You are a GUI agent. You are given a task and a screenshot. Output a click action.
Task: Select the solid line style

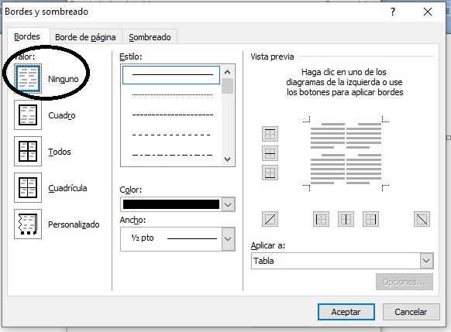coord(171,75)
